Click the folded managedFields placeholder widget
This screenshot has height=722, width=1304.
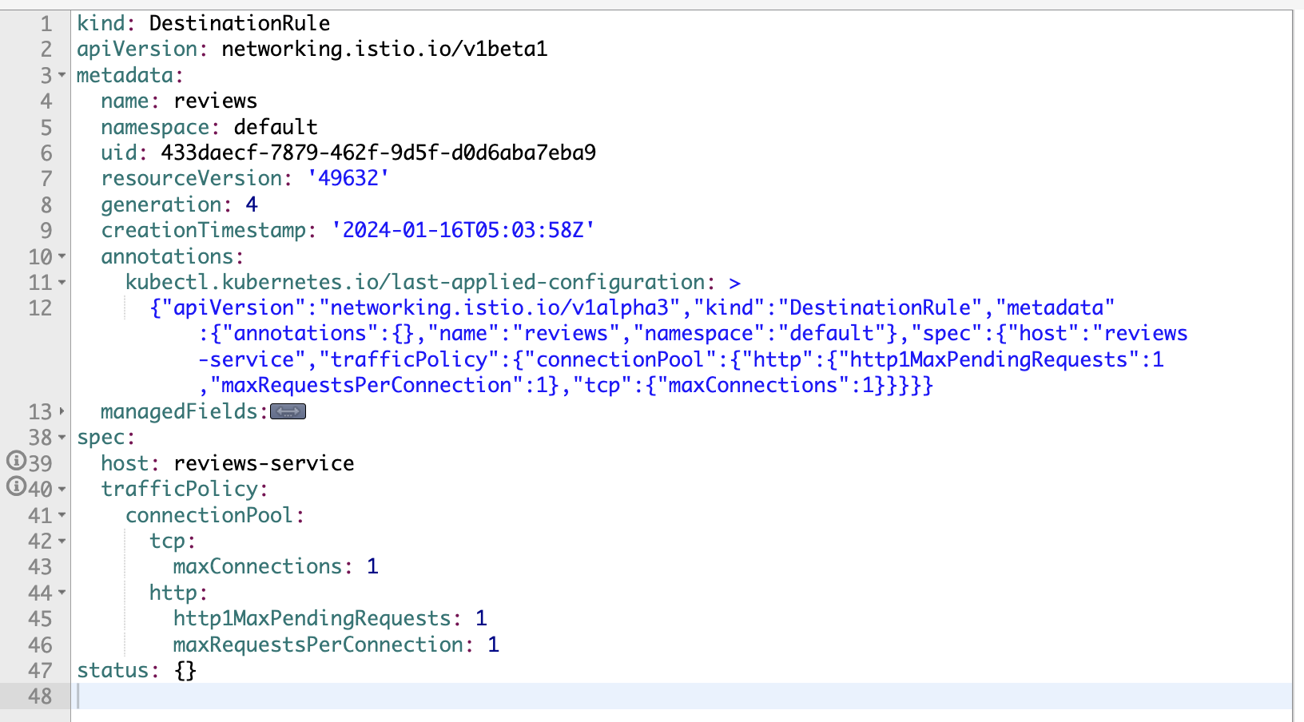coord(288,412)
